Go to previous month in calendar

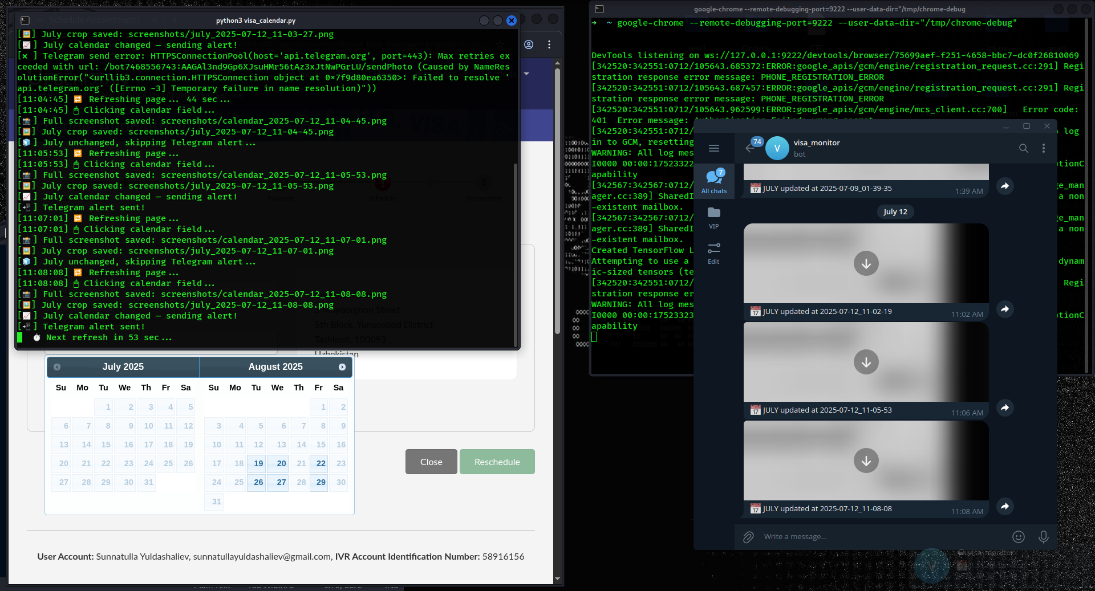pyautogui.click(x=57, y=367)
